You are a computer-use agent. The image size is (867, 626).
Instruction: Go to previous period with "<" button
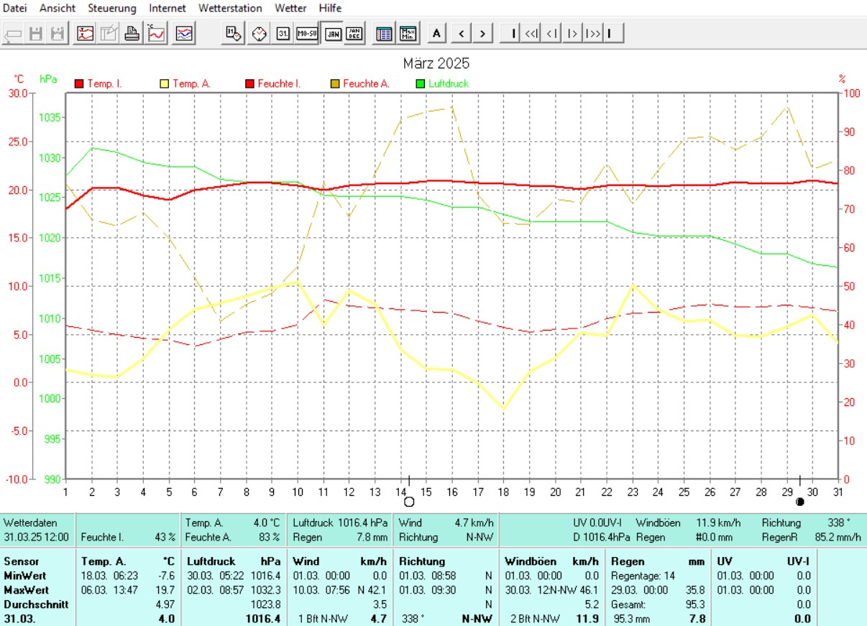[x=461, y=33]
